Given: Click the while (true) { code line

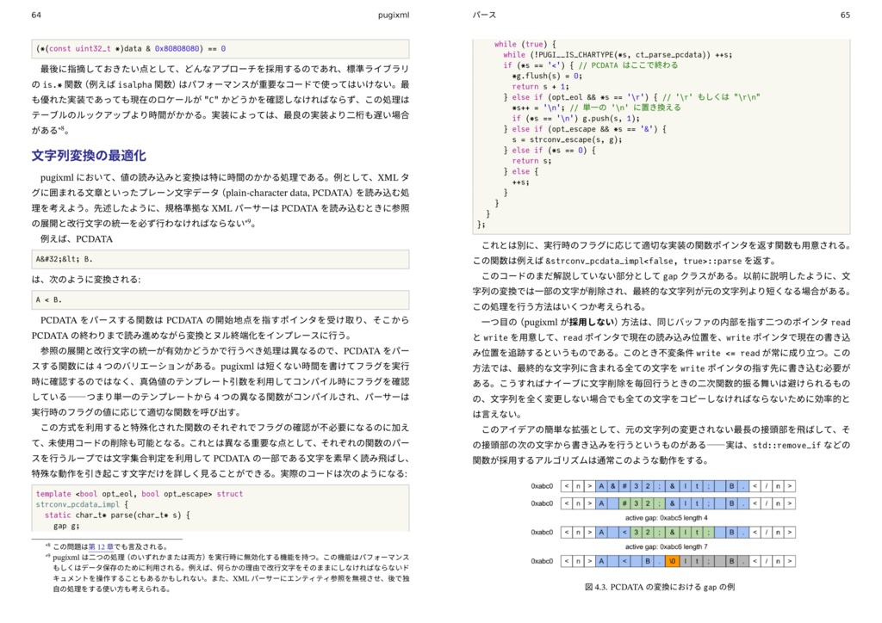Looking at the screenshot, I should [x=525, y=44].
